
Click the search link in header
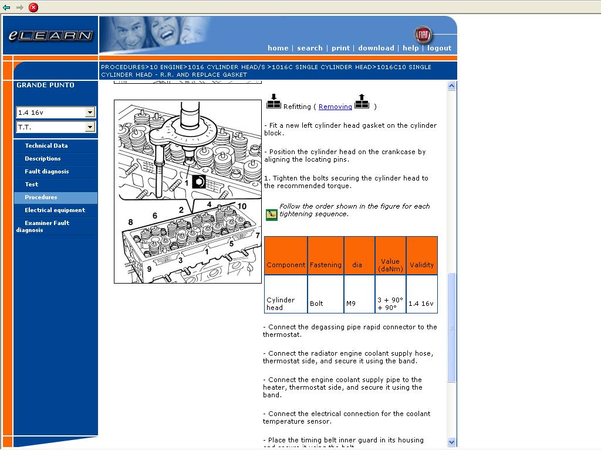(x=309, y=48)
